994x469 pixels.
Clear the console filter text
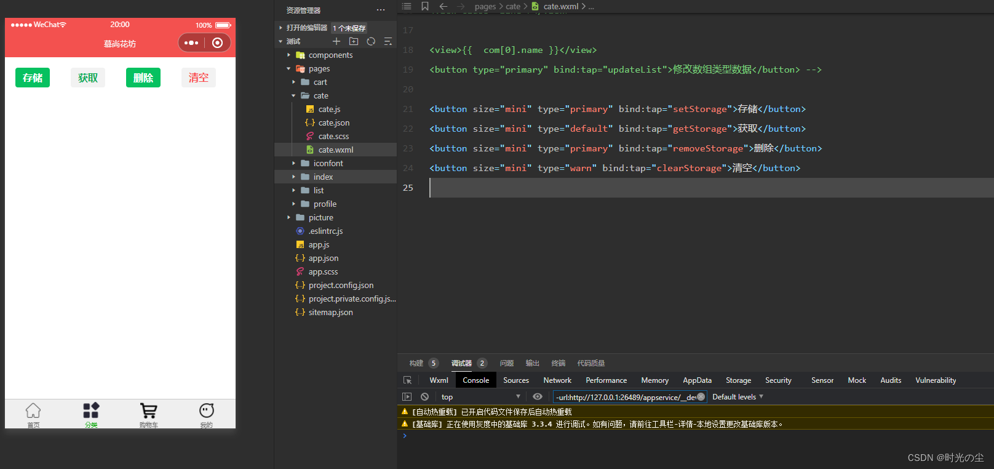pos(701,397)
